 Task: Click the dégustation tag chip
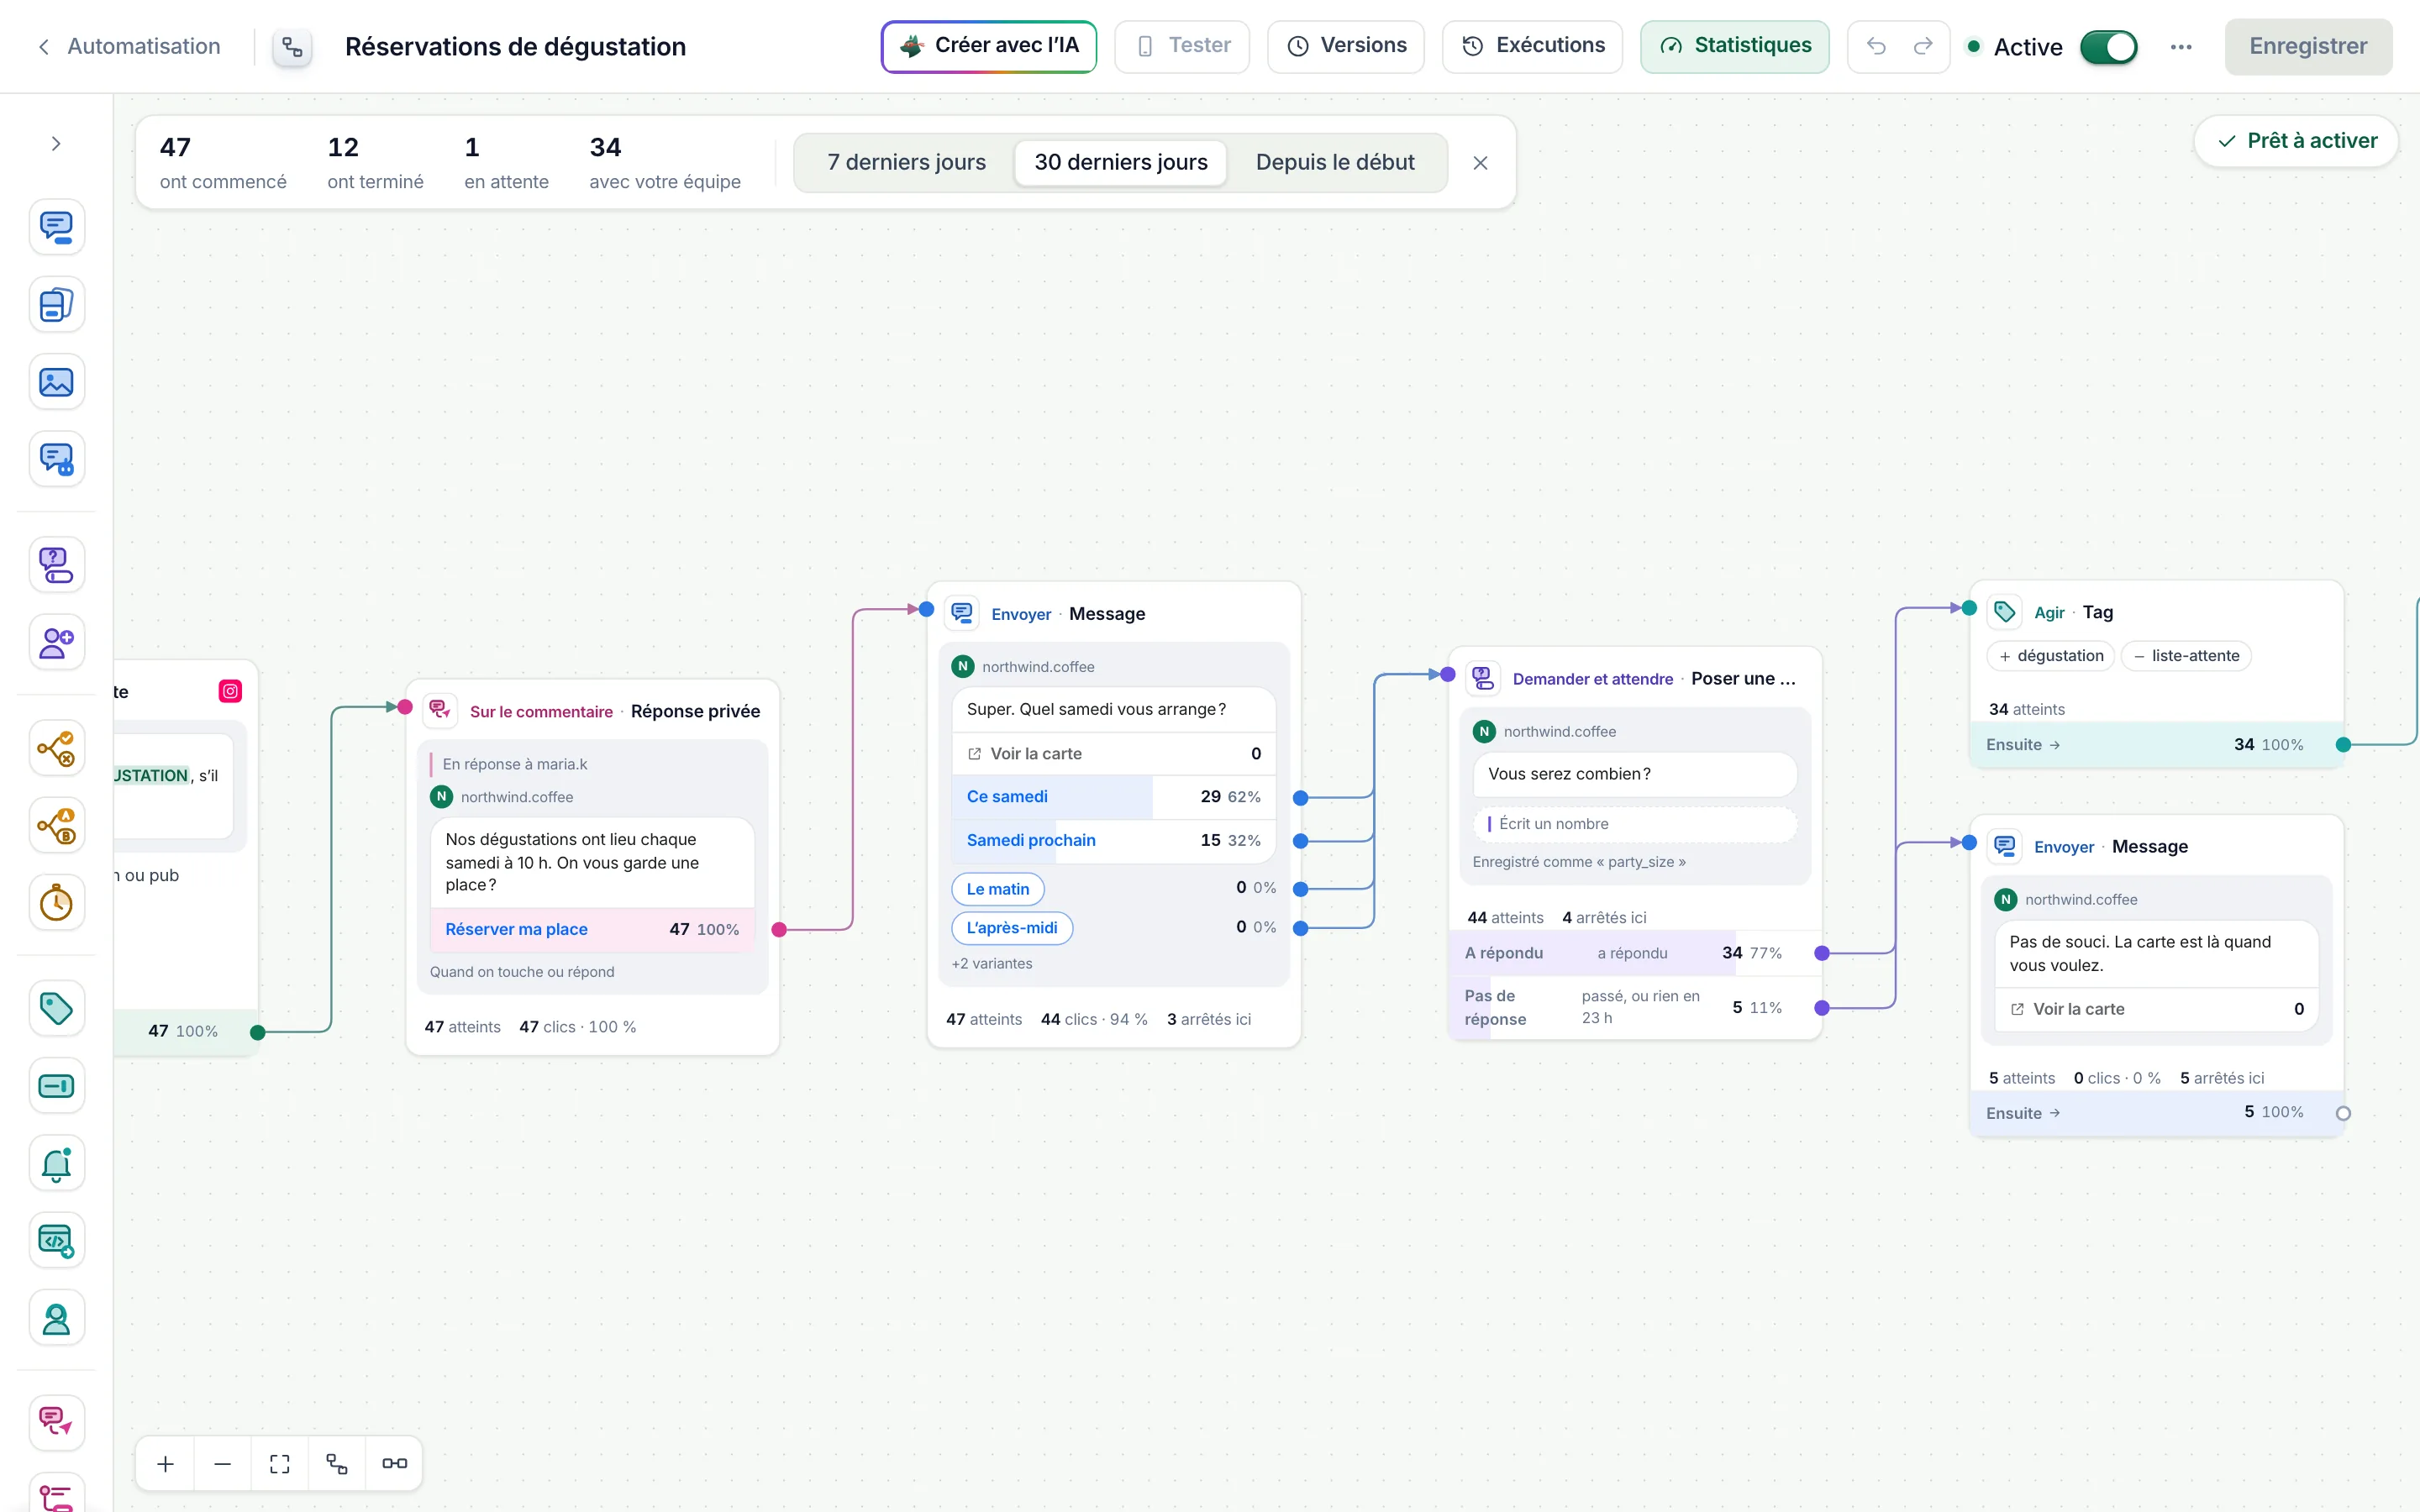coord(2050,656)
